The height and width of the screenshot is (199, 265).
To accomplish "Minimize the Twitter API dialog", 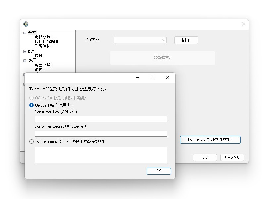I will pos(137,77).
